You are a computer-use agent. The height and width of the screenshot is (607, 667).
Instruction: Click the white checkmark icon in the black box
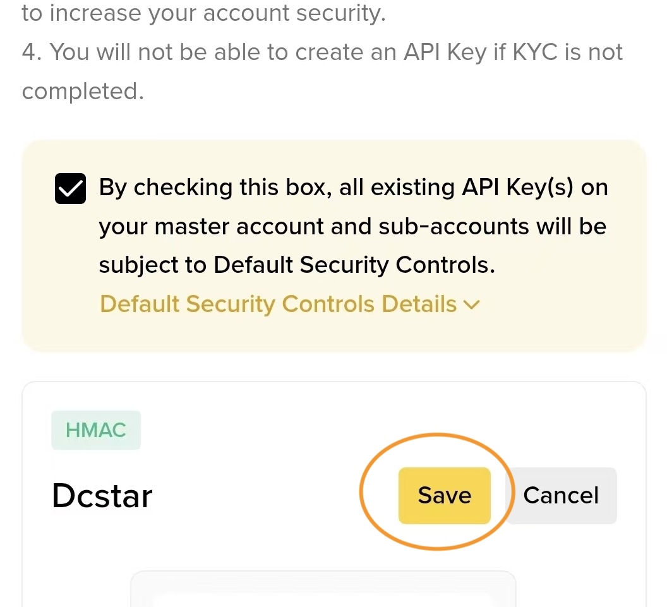click(70, 189)
